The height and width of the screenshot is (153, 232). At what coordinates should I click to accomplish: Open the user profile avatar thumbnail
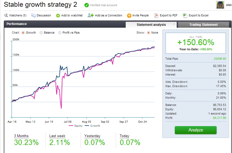(220, 5)
